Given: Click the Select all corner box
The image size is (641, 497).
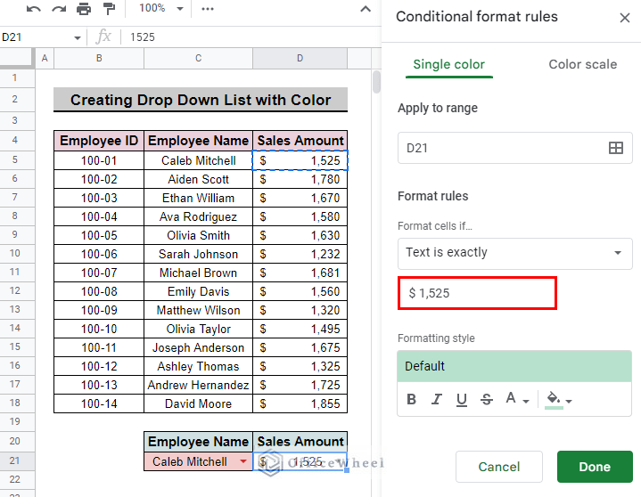Looking at the screenshot, I should [x=16, y=58].
